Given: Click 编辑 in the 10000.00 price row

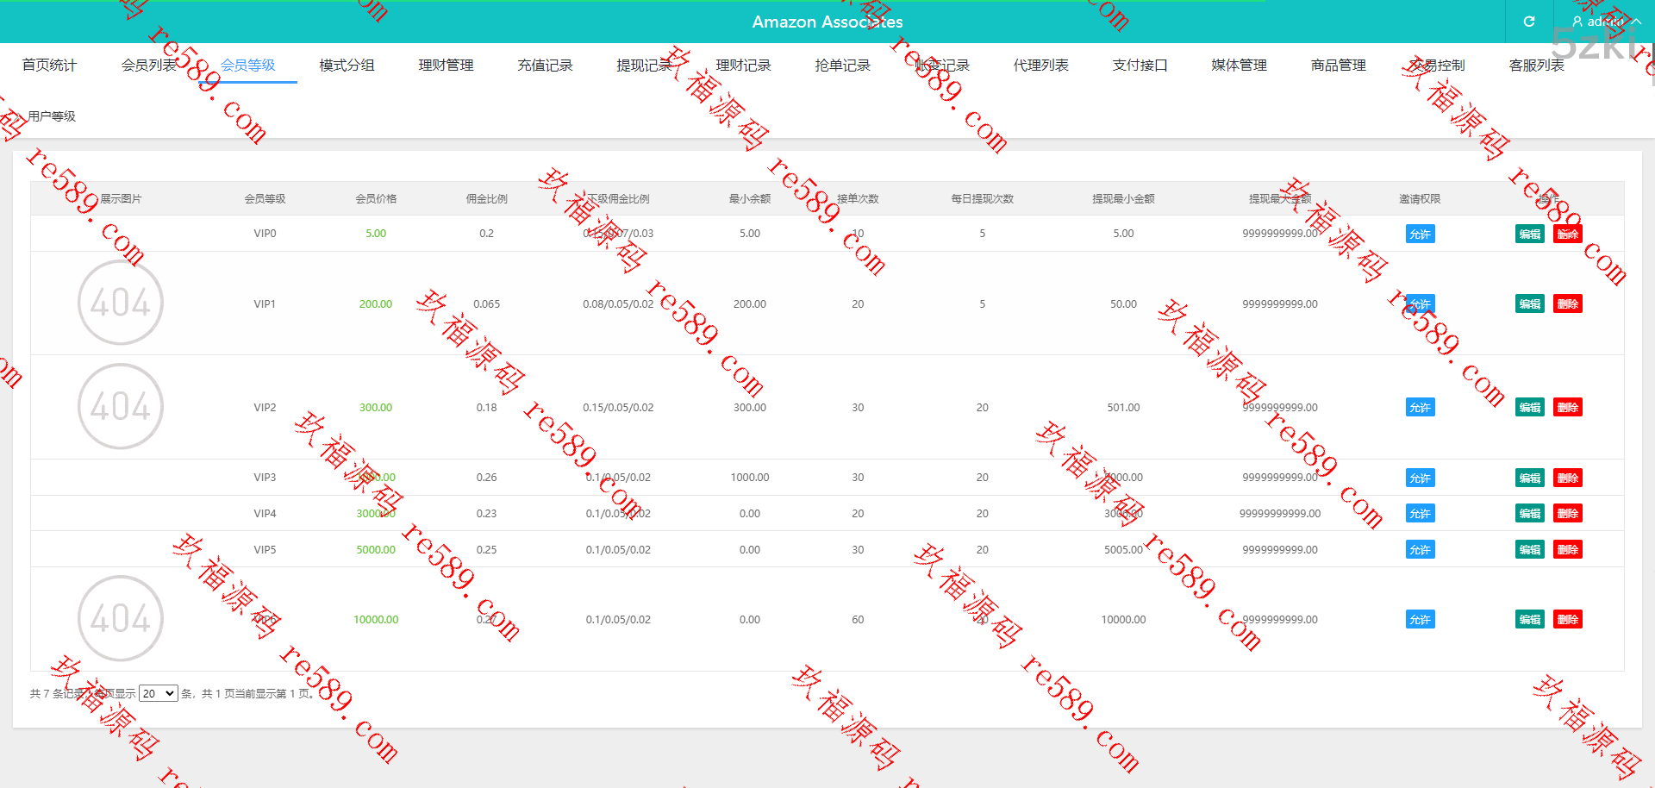Looking at the screenshot, I should tap(1530, 619).
